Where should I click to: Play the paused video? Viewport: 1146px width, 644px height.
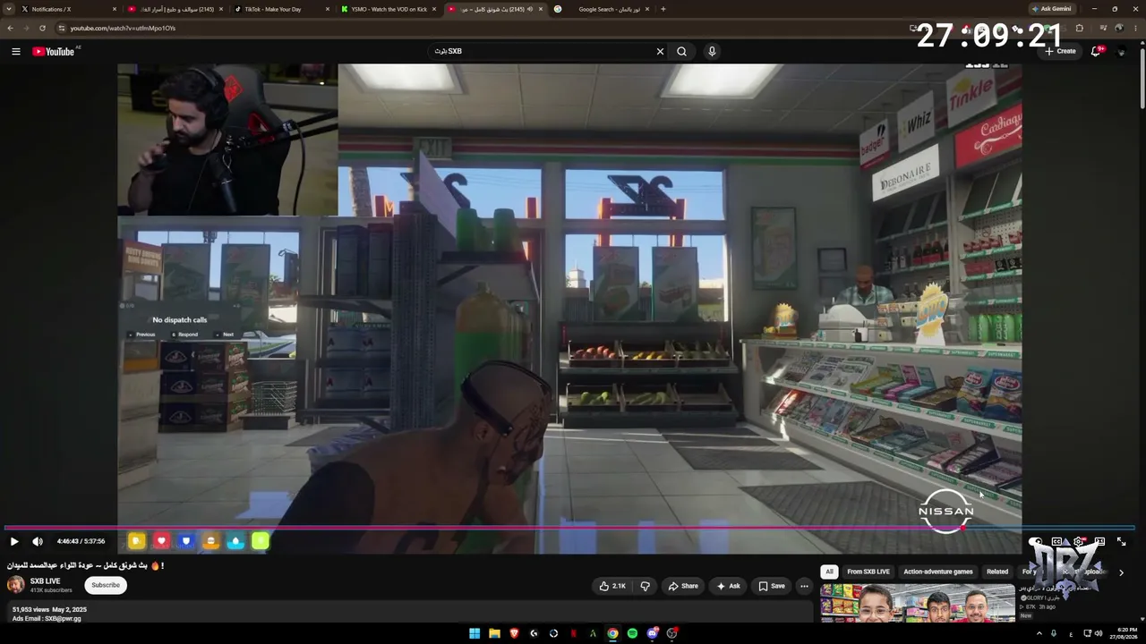[14, 541]
